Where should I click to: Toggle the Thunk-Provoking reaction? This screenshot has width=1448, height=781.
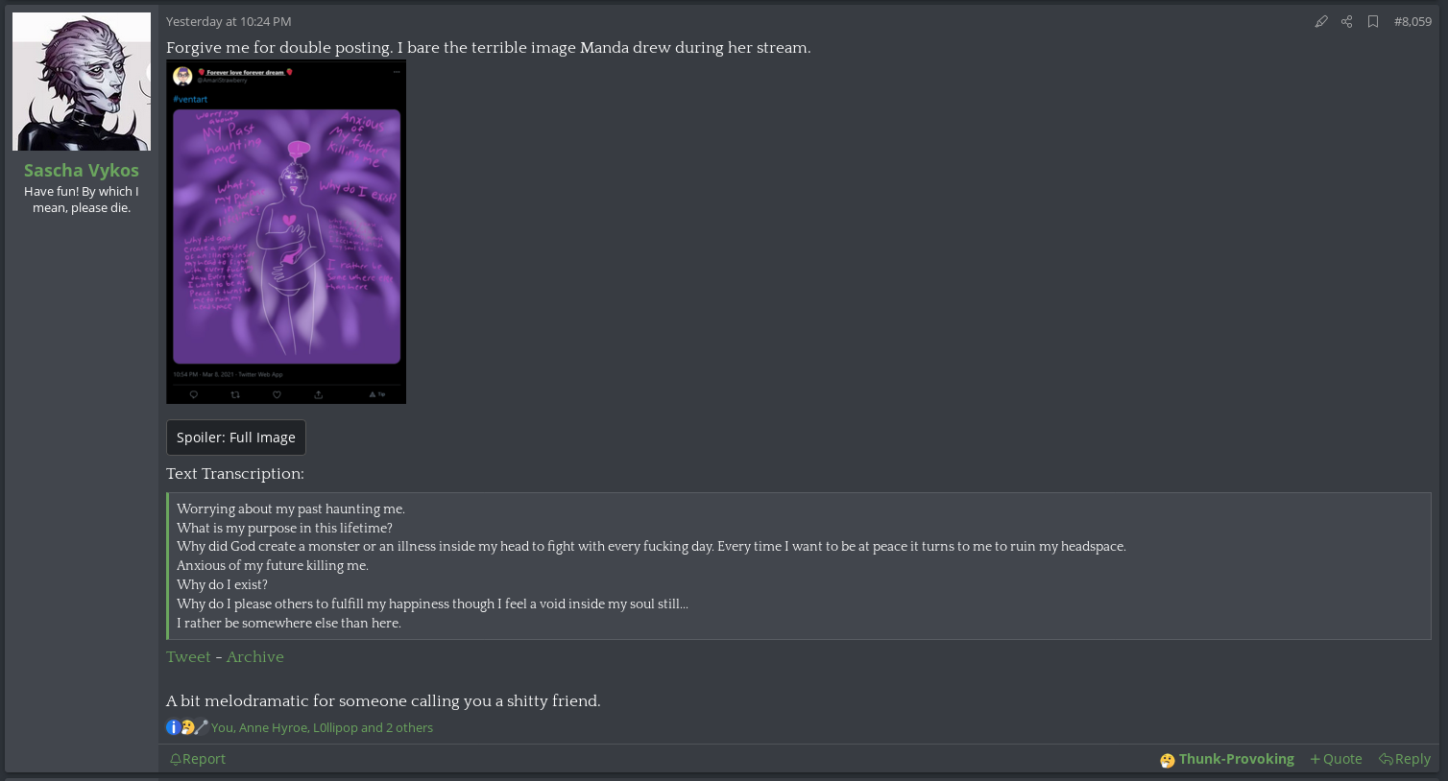[x=1227, y=759]
